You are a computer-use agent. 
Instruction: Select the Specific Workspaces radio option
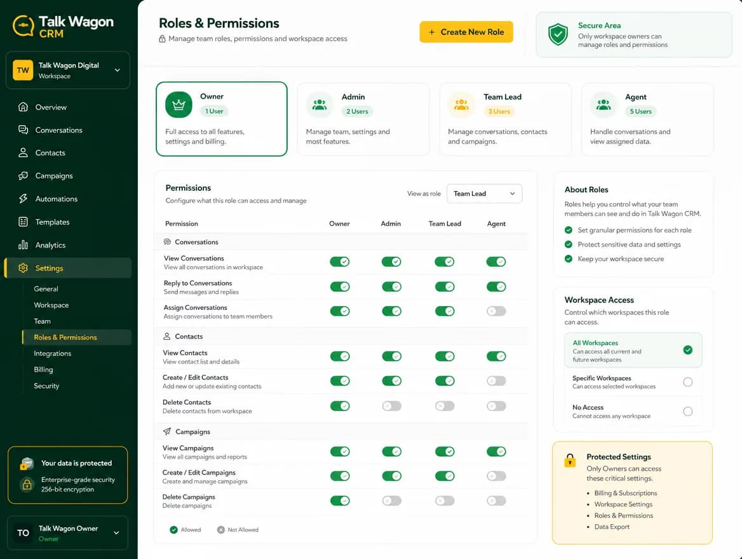687,382
